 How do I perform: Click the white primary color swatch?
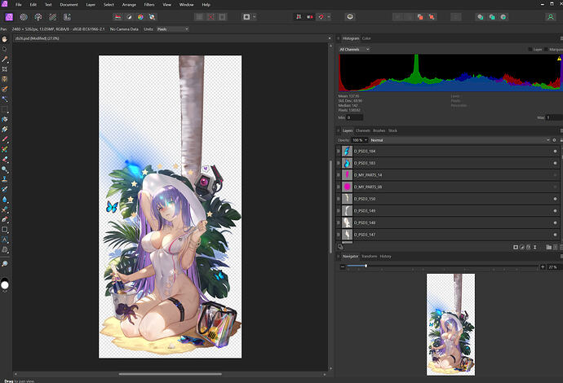tap(5, 284)
